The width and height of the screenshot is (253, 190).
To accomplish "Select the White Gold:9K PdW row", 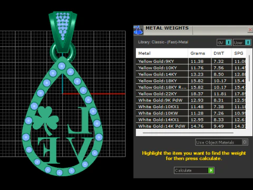I will (191, 100).
